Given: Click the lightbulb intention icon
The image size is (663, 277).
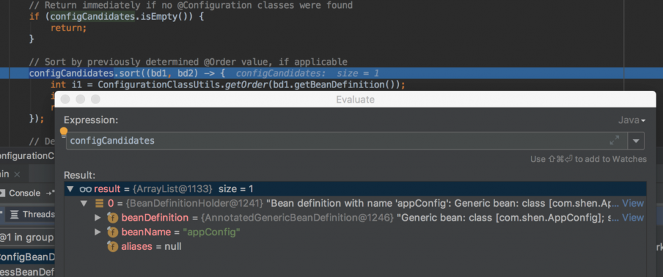Looking at the screenshot, I should coord(64,132).
